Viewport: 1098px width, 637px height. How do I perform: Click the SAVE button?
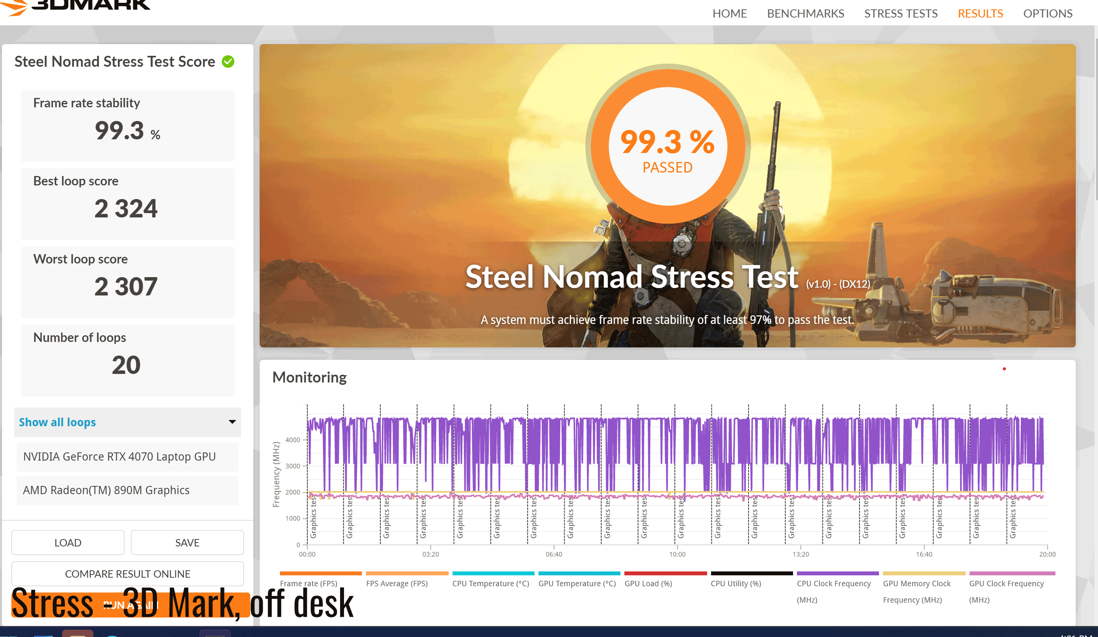pos(187,543)
